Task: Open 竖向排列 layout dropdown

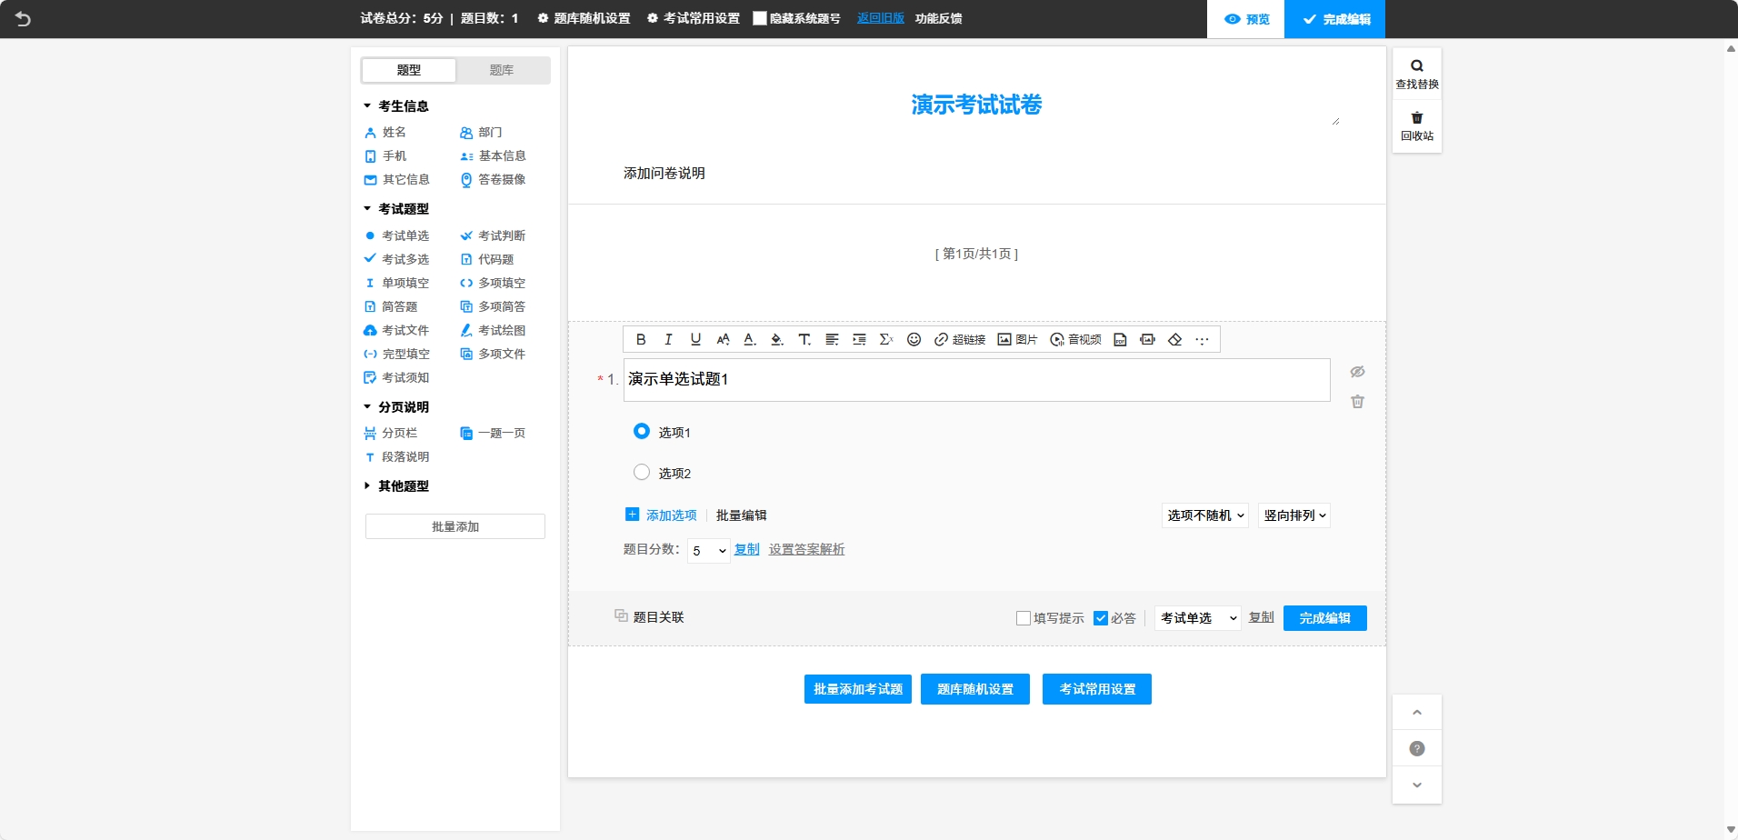Action: point(1294,515)
